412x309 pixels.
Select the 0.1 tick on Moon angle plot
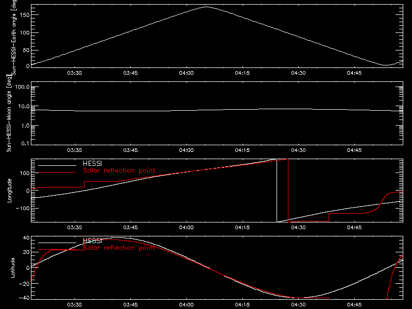point(25,143)
